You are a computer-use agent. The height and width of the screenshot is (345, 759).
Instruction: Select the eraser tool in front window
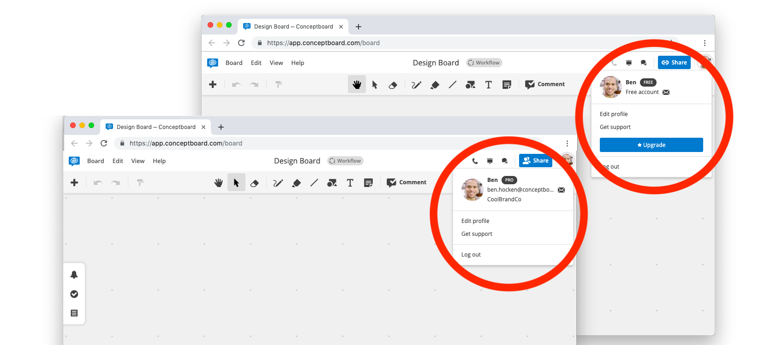click(254, 183)
